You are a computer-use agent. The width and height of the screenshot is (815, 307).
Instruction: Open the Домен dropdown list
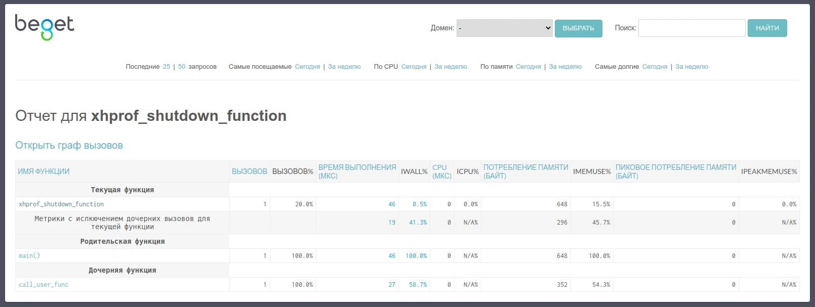[504, 28]
